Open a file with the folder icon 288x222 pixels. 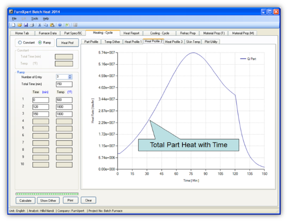point(20,25)
